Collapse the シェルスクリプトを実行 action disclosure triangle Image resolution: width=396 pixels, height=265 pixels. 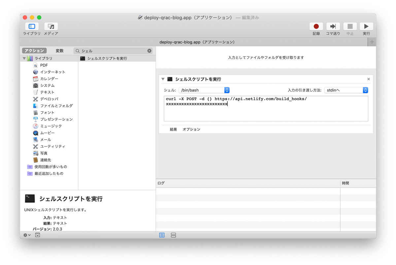point(163,79)
